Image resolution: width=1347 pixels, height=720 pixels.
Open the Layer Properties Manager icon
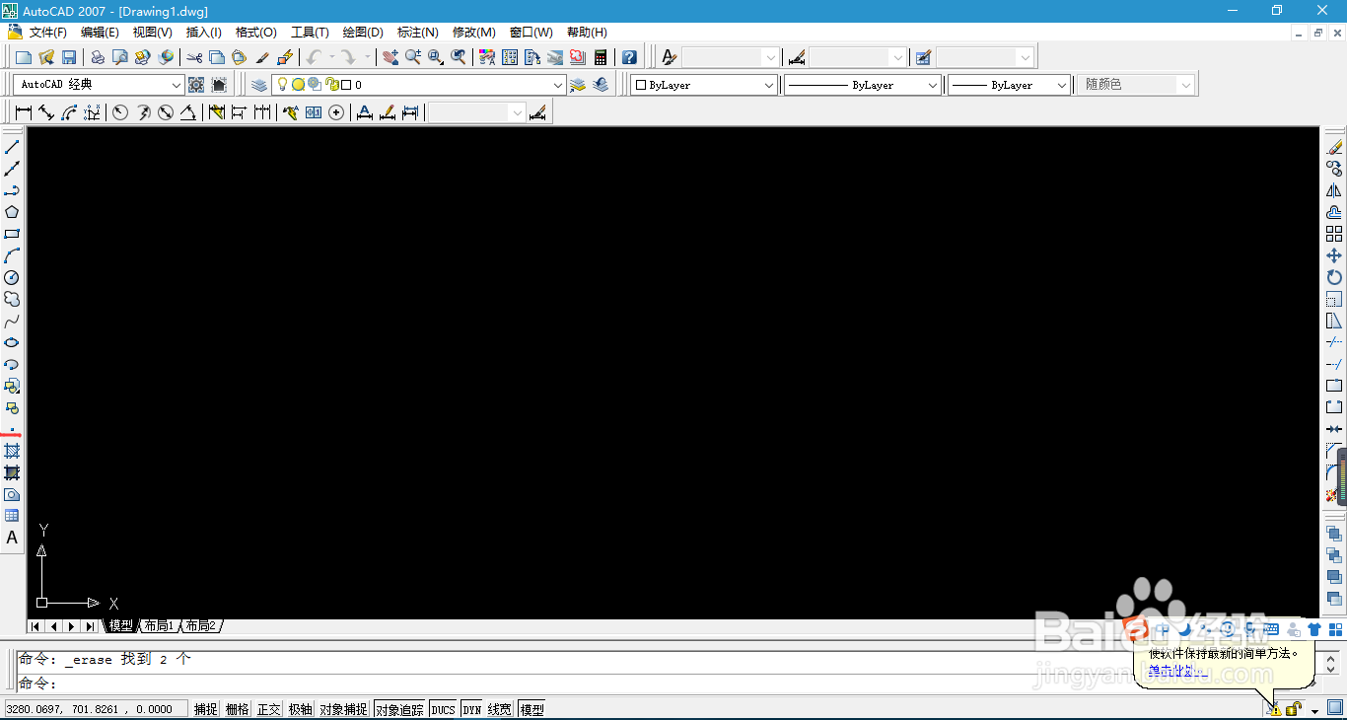coord(258,85)
